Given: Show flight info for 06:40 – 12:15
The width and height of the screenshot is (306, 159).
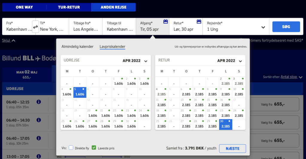Looking at the screenshot, I should (39, 102).
